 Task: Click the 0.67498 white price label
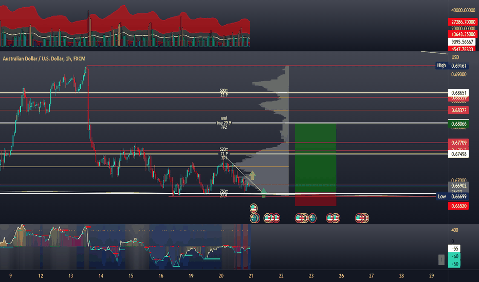[x=458, y=154]
